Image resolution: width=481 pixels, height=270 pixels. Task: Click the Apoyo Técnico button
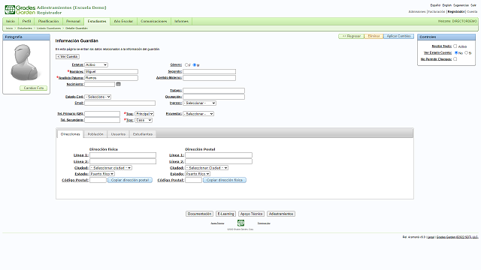point(251,214)
